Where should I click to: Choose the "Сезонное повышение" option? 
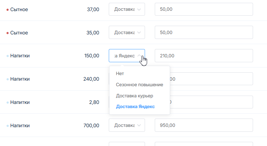coord(139,84)
